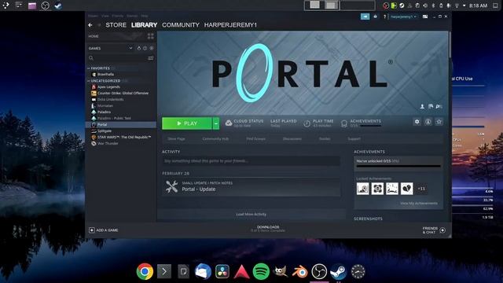Go back using the back arrow
This screenshot has height=283, width=503.
[90, 25]
